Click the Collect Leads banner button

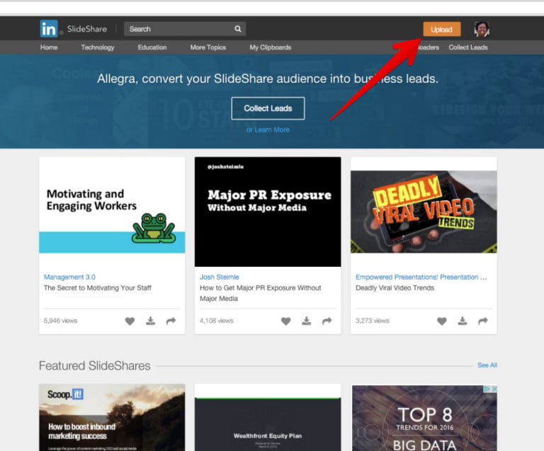click(x=268, y=108)
